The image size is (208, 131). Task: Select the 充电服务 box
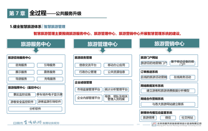pos(50,79)
